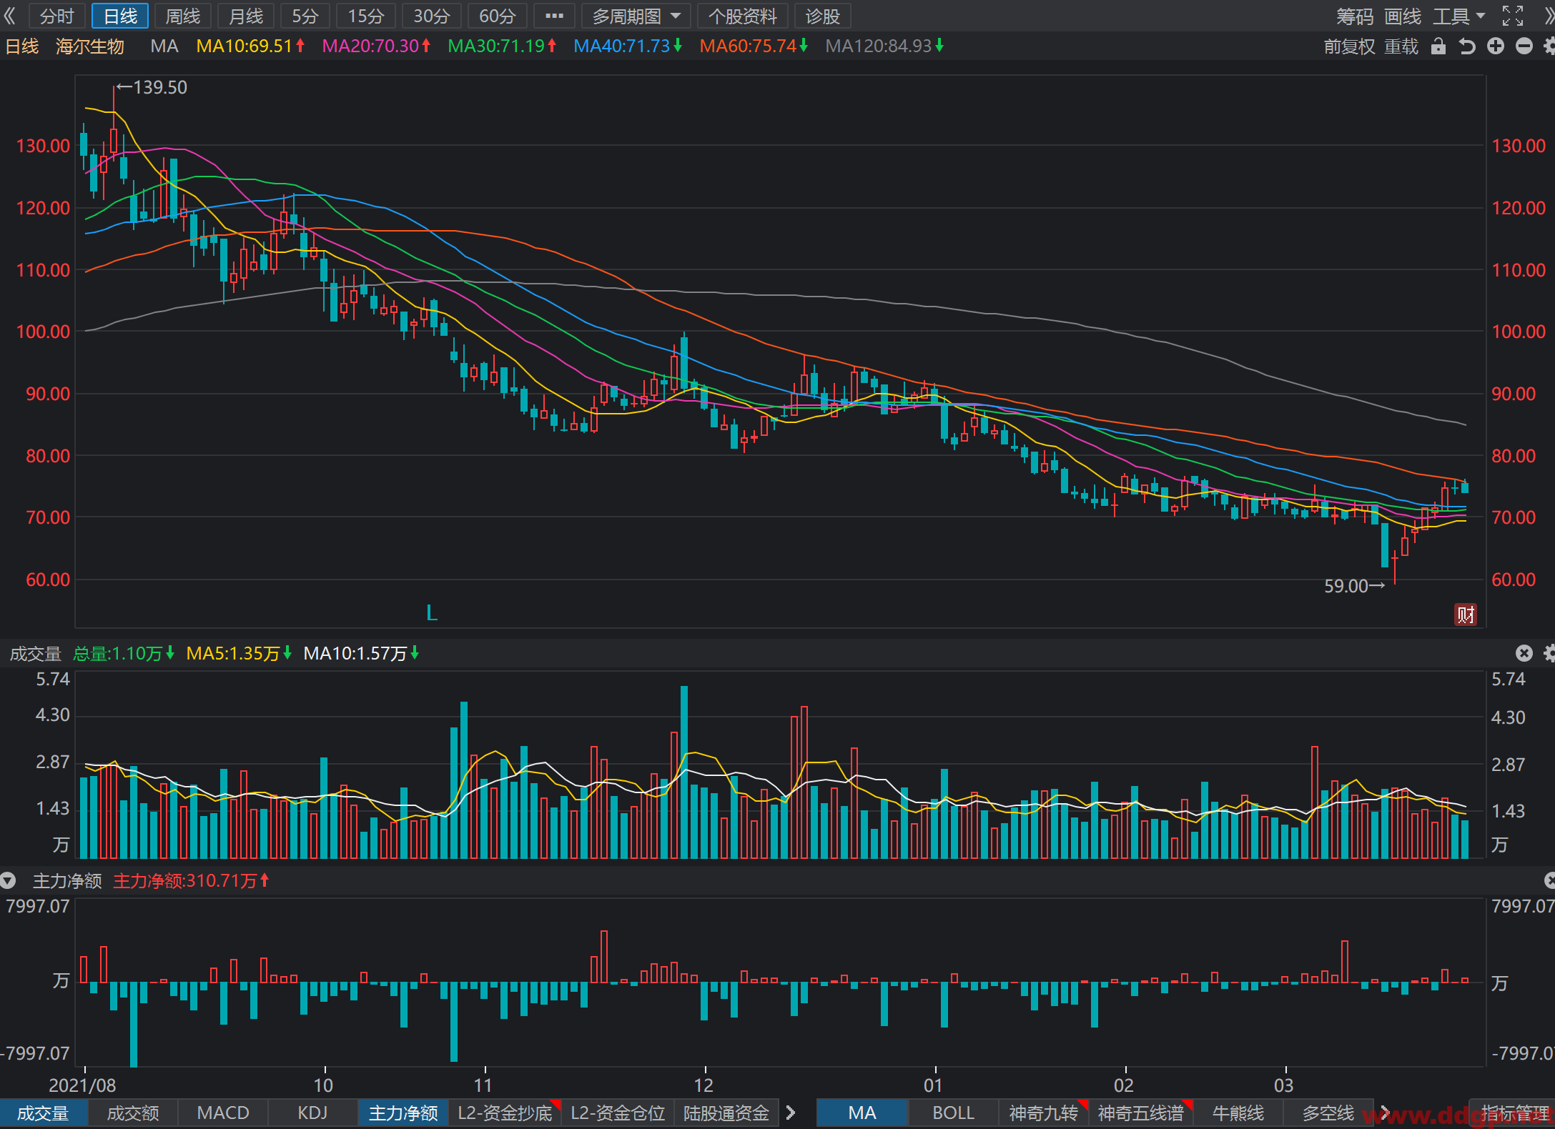
Task: Click the undo arrow icon
Action: (x=1467, y=46)
